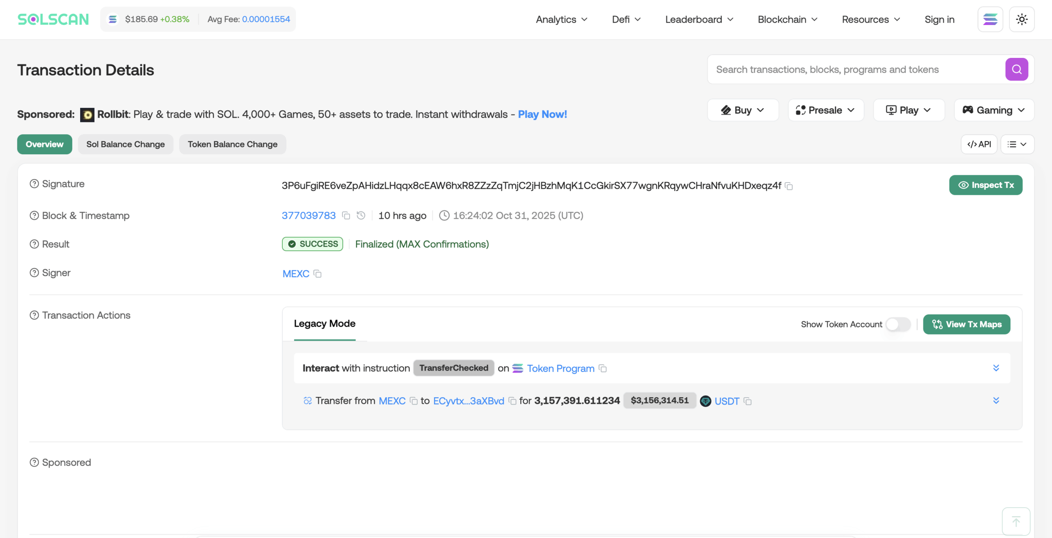Open the ECyvtx...3aXBvd recipient address link
Screen dimensions: 1052x538
coord(468,401)
